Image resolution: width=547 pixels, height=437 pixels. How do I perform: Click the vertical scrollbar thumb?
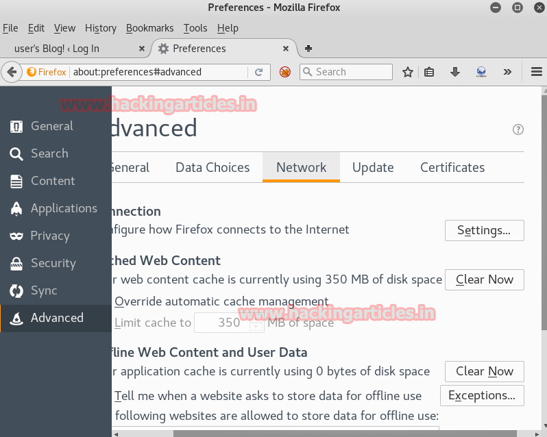pos(544,212)
